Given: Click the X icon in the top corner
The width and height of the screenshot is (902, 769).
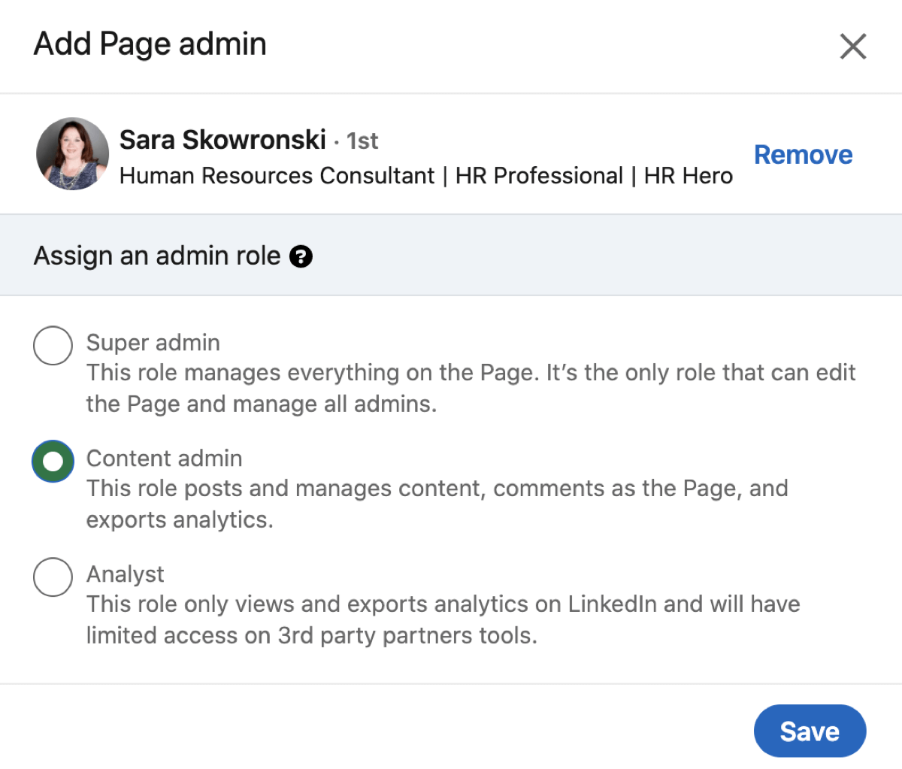Looking at the screenshot, I should tap(853, 46).
